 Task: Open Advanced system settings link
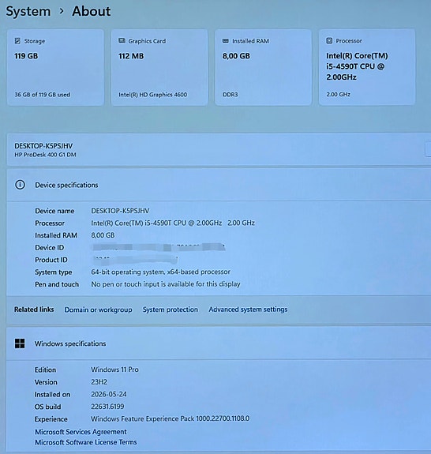[248, 310]
